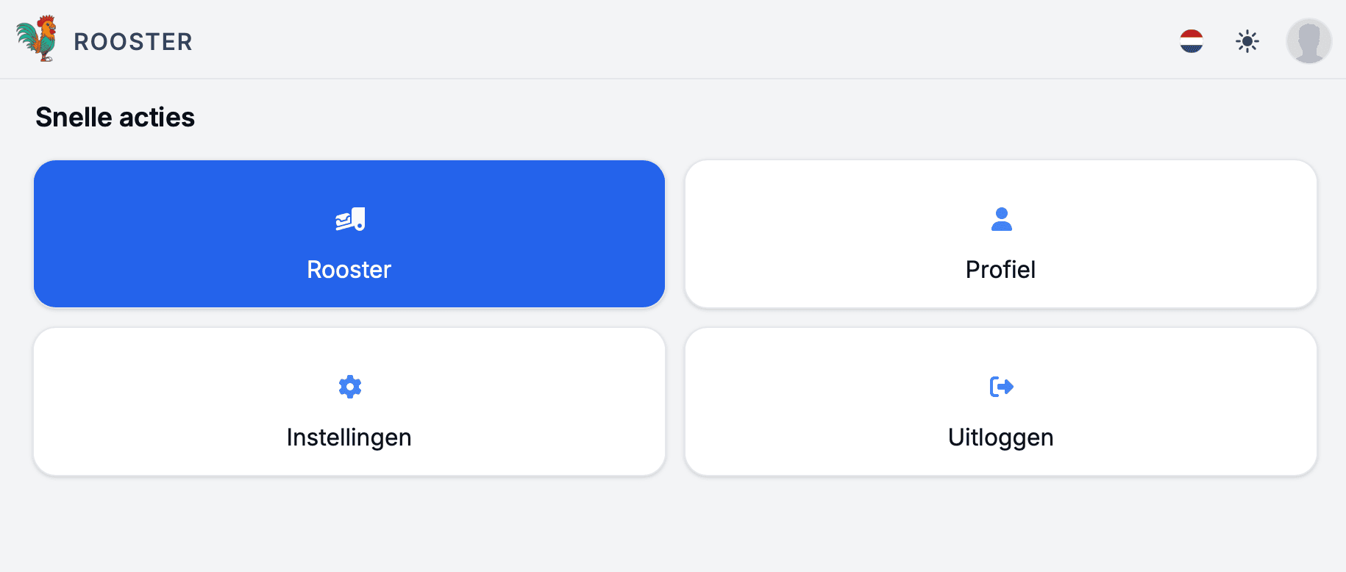
Task: Click the empty header bar area
Action: point(662,40)
